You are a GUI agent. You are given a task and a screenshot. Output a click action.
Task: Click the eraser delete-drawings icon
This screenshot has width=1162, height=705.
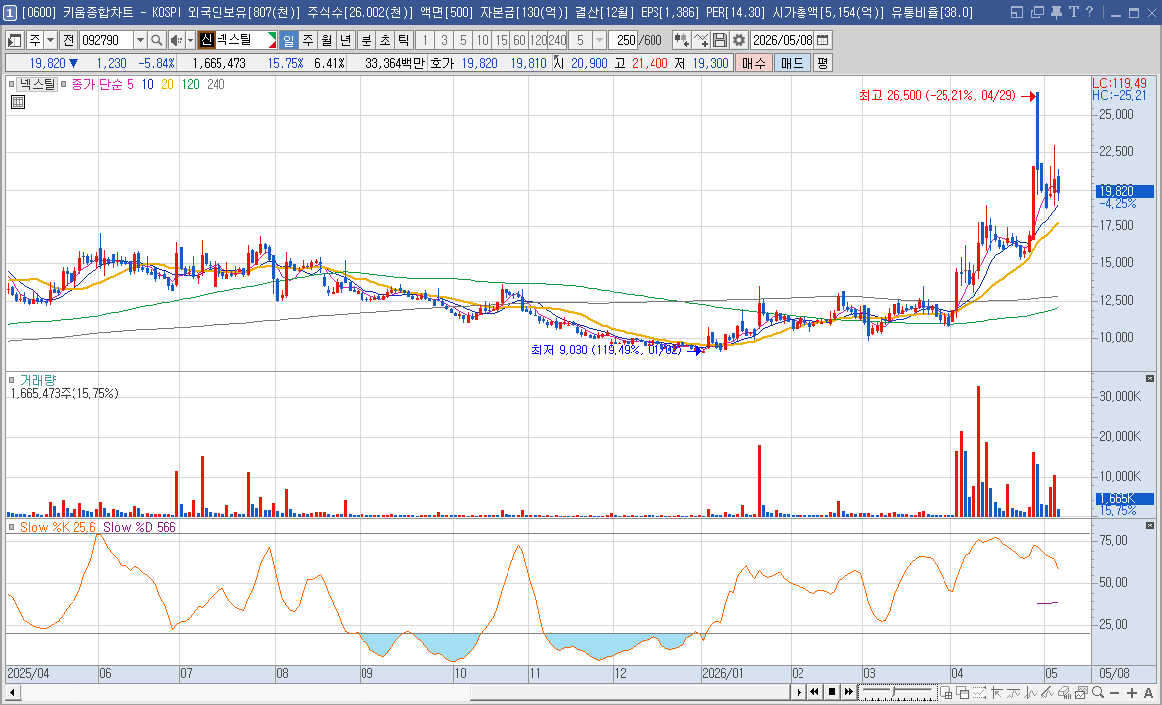[1065, 692]
